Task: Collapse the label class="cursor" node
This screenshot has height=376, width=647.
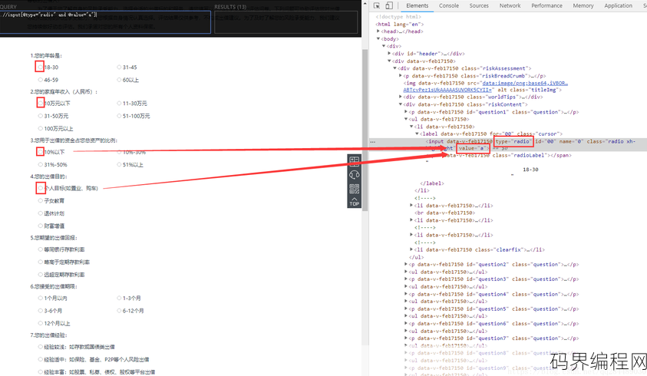Action: tap(417, 134)
